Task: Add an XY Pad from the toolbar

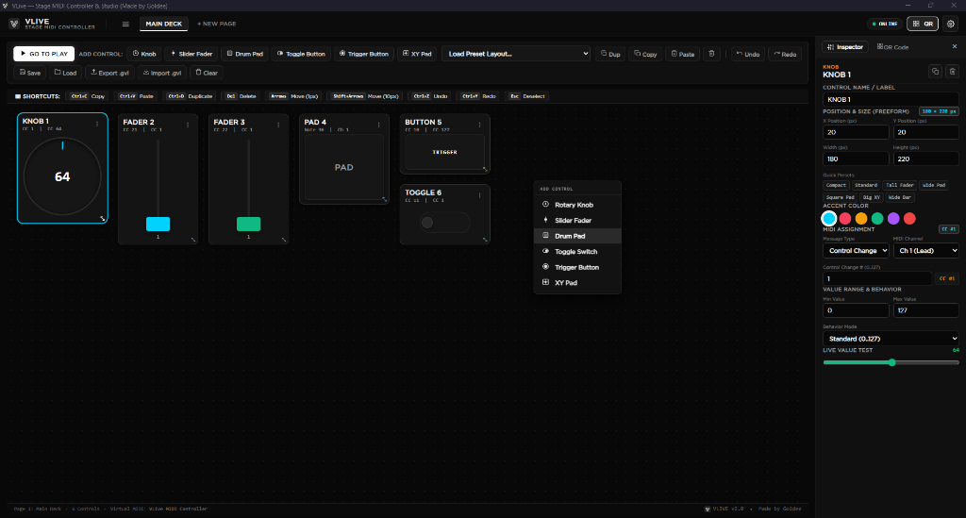Action: [x=417, y=54]
